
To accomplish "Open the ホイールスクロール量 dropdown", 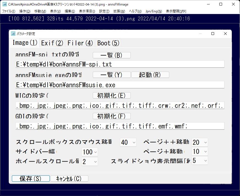I will [x=90, y=161].
